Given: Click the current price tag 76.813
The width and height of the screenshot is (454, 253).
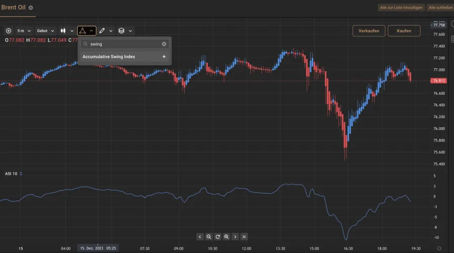Looking at the screenshot, I should 439,81.
